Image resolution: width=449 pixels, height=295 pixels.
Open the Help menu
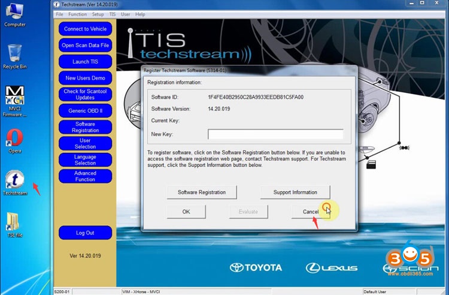click(140, 14)
